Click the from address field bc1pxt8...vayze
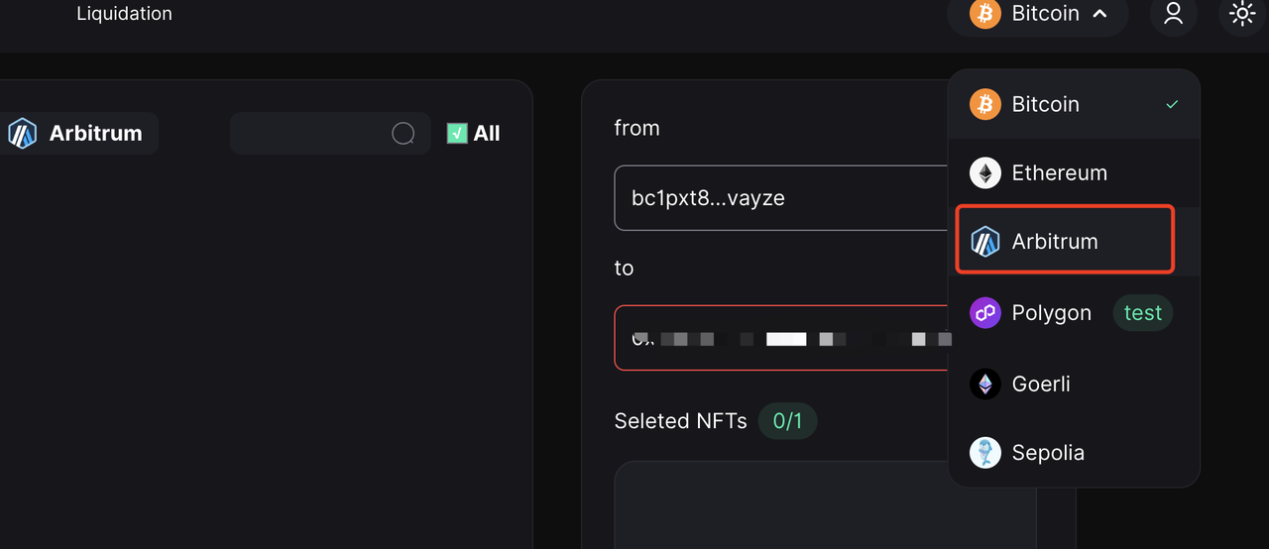 click(x=782, y=198)
